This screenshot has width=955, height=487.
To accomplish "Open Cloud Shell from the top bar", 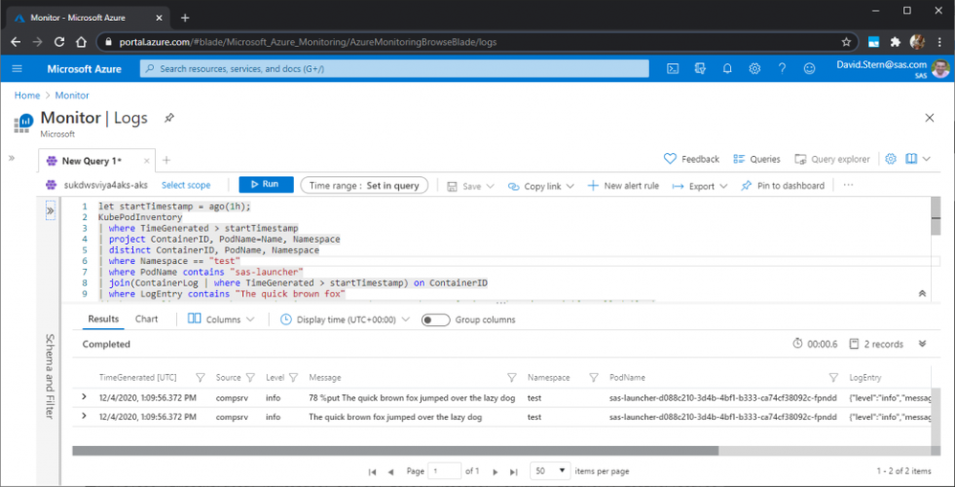I will 673,69.
